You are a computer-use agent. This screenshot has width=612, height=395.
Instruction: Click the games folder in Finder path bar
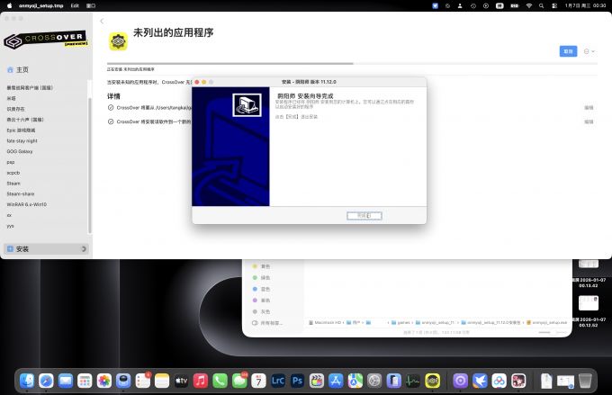point(400,322)
